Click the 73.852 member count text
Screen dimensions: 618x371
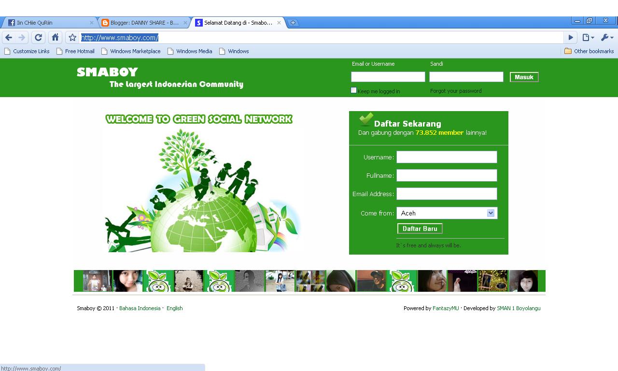439,132
